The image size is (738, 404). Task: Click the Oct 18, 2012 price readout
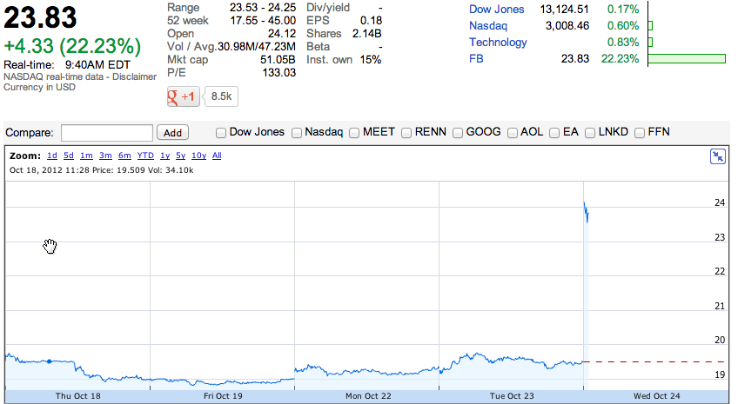[x=101, y=170]
